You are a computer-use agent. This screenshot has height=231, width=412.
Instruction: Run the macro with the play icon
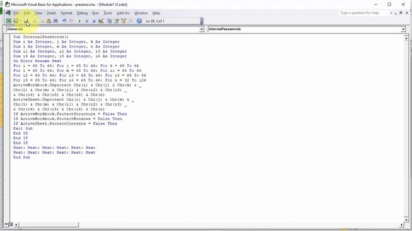pos(80,21)
